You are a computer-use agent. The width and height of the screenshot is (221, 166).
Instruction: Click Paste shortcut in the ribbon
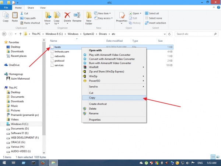pyautogui.click(x=30, y=23)
